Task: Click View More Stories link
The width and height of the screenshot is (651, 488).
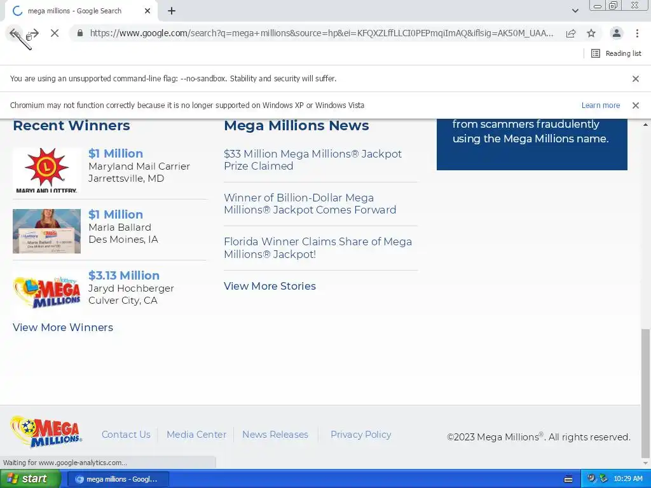Action: click(x=270, y=287)
